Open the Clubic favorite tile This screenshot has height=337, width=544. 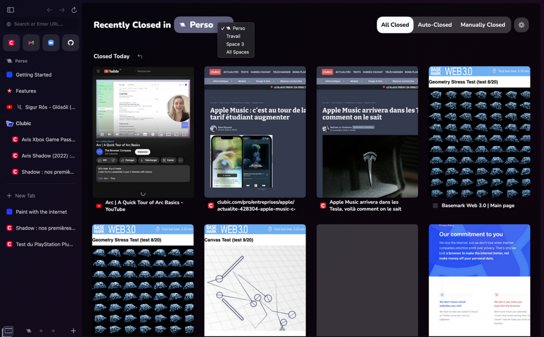coord(12,43)
